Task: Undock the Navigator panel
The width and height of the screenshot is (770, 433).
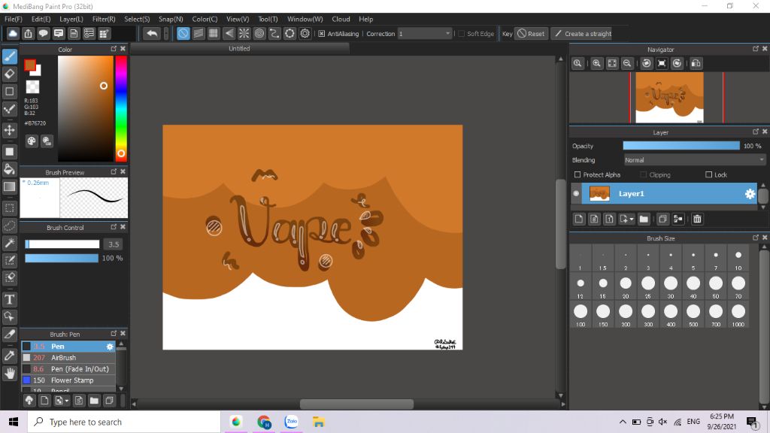Action: [x=755, y=49]
